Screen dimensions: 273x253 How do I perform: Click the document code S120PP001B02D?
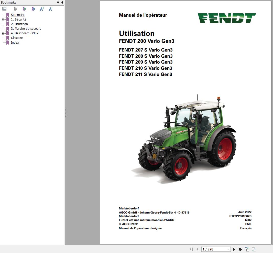(240, 216)
